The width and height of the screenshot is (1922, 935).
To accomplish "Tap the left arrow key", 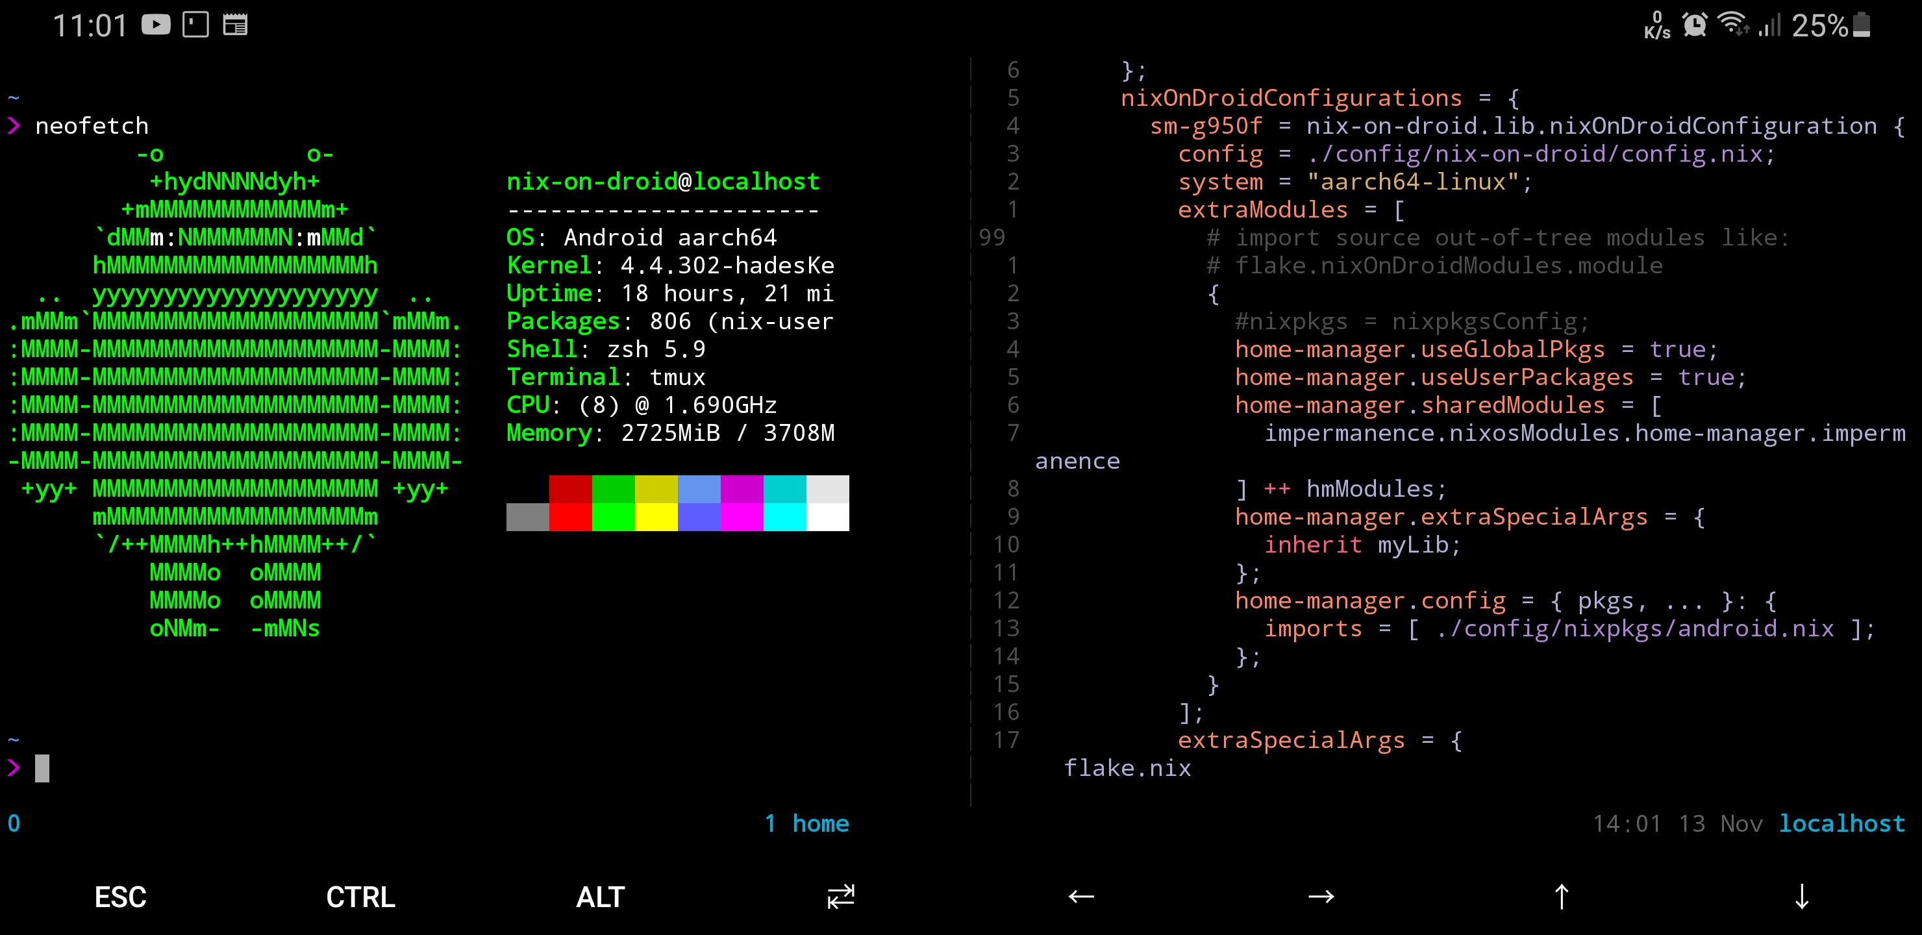I will click(1081, 897).
